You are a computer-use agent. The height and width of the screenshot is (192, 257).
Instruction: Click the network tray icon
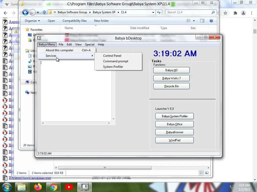click(x=232, y=187)
